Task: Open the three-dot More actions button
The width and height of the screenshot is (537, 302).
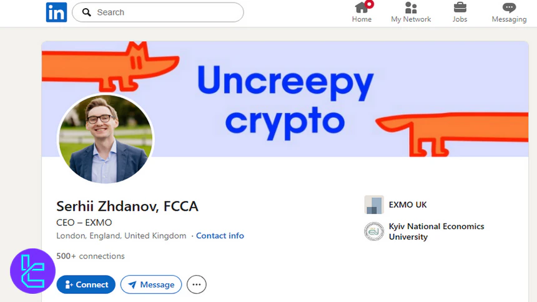Action: coord(197,285)
